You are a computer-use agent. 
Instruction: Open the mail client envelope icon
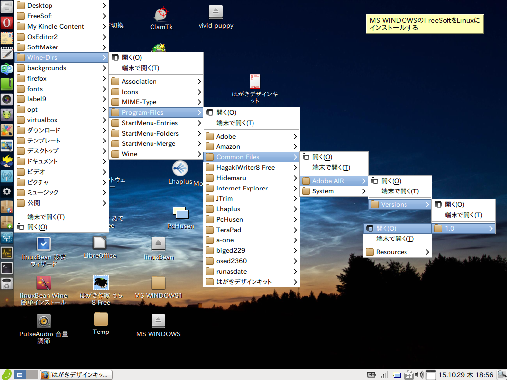[x=7, y=38]
